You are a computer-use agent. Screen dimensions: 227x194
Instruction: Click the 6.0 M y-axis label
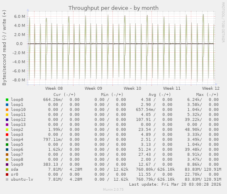coord(20,17)
